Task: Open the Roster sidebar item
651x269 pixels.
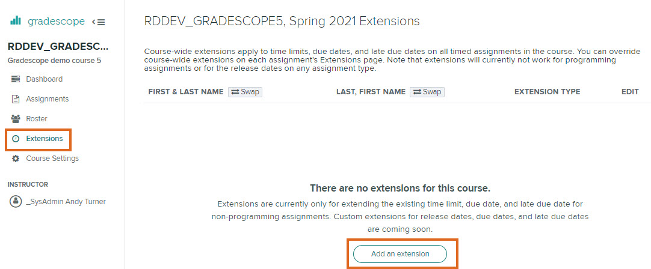Action: pos(37,119)
